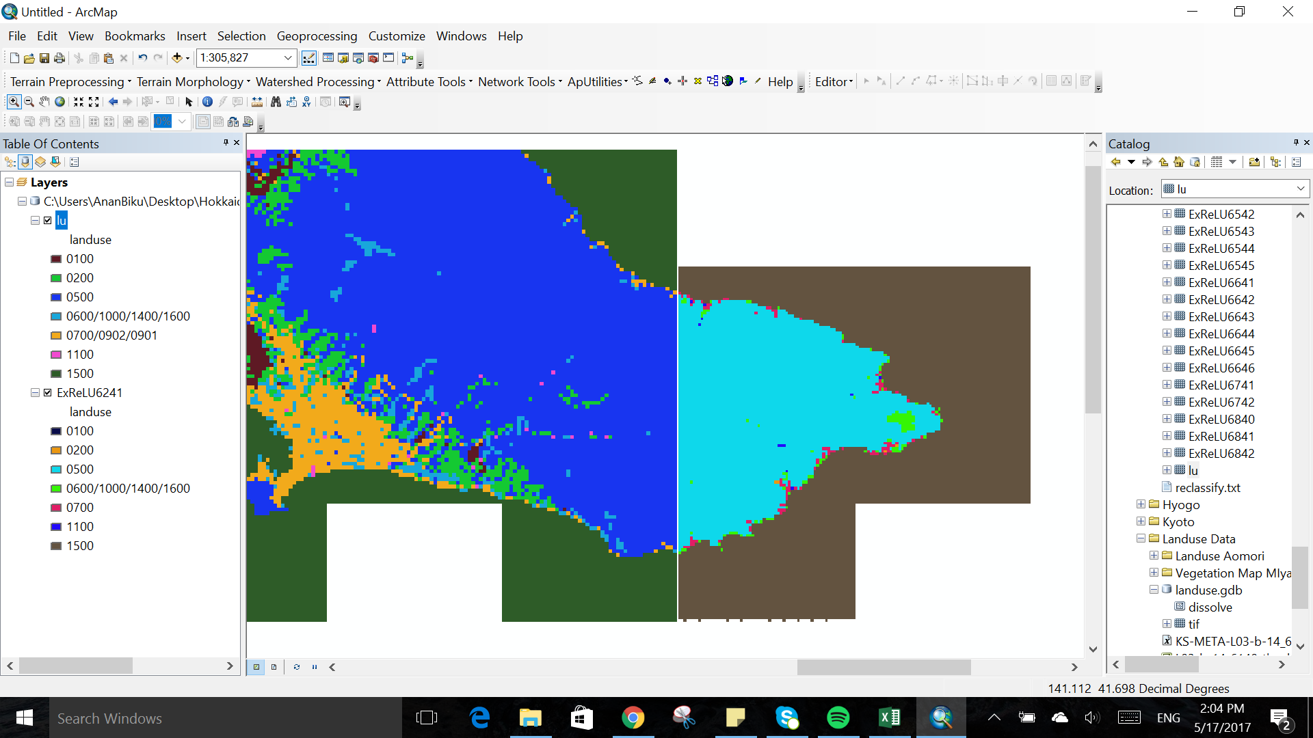
Task: Activate the Identify tool
Action: click(208, 102)
